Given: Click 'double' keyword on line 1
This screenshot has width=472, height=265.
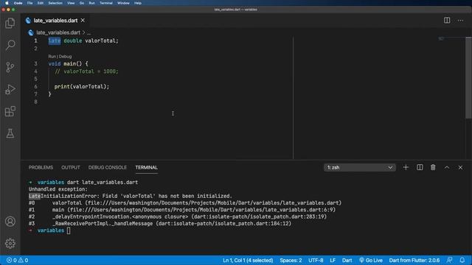Looking at the screenshot, I should (72, 40).
